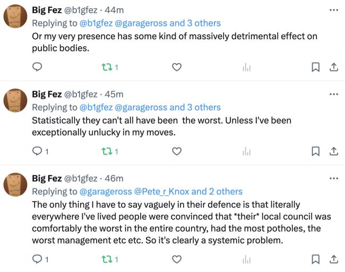Bookmark the 44m tweet
345x272 pixels.
pyautogui.click(x=315, y=67)
